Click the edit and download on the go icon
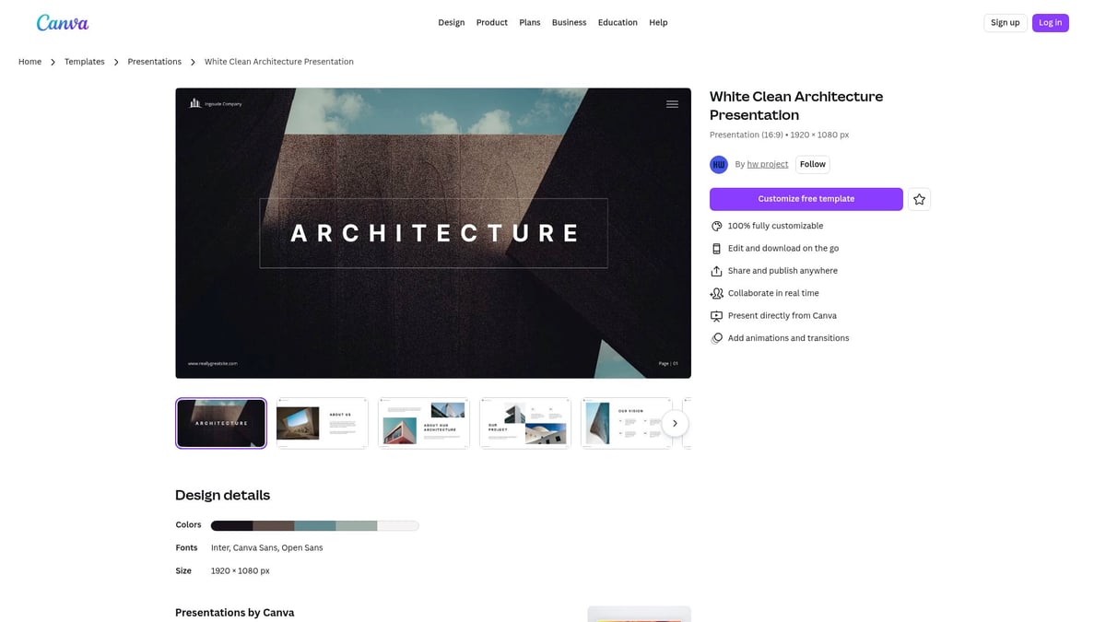This screenshot has width=1106, height=622. [716, 248]
